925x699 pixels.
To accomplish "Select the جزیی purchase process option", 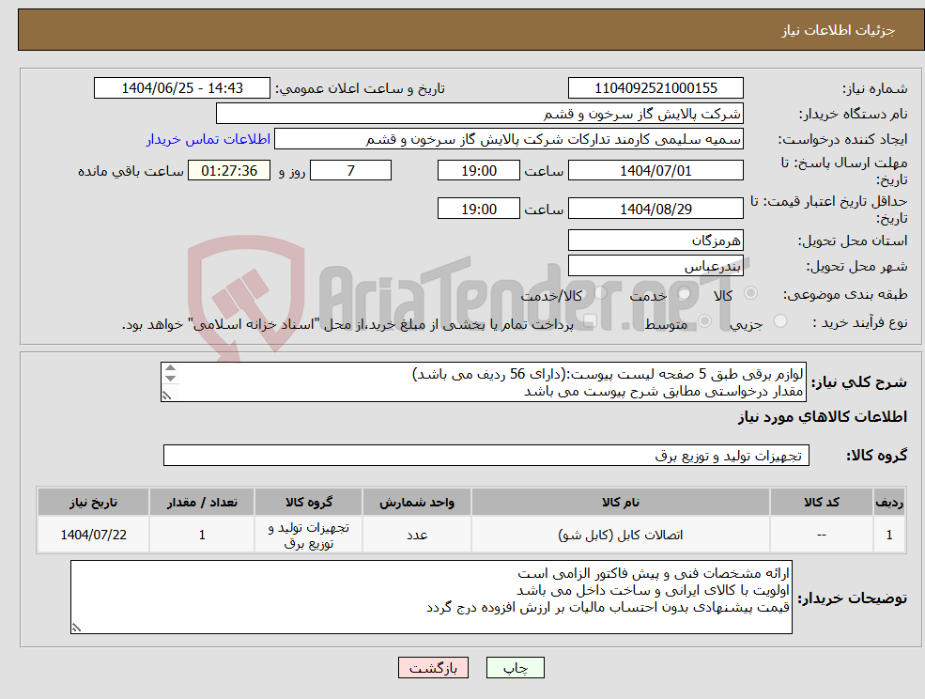I will pos(779,319).
